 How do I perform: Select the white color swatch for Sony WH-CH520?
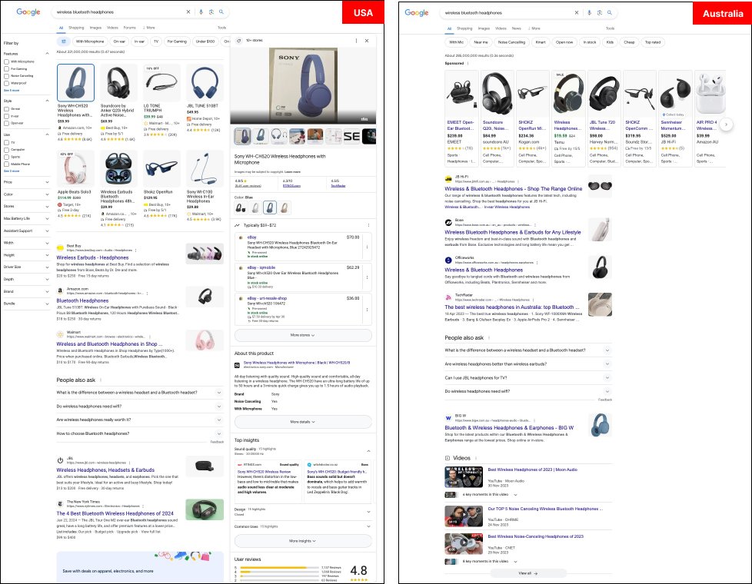pos(255,207)
